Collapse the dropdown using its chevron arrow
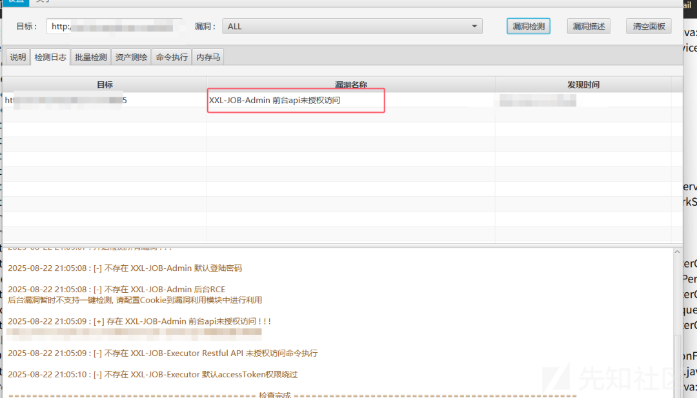This screenshot has height=398, width=697. pyautogui.click(x=474, y=26)
